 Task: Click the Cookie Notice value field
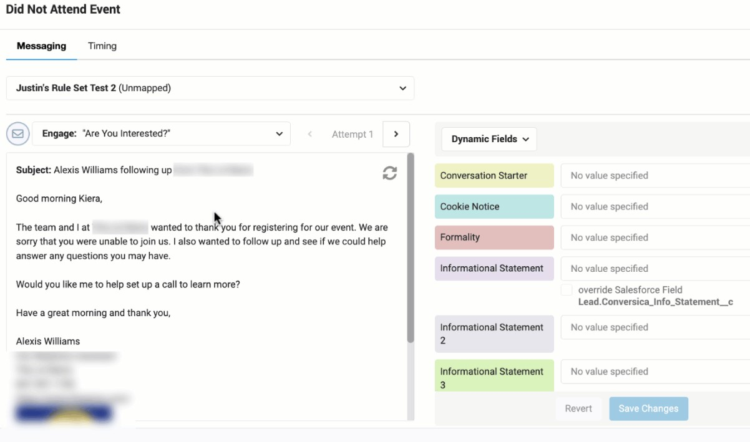[655, 206]
